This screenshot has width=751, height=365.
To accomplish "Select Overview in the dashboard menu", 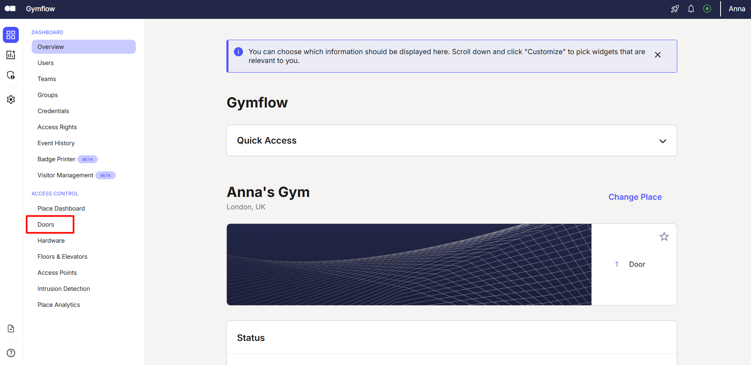I will 84,47.
